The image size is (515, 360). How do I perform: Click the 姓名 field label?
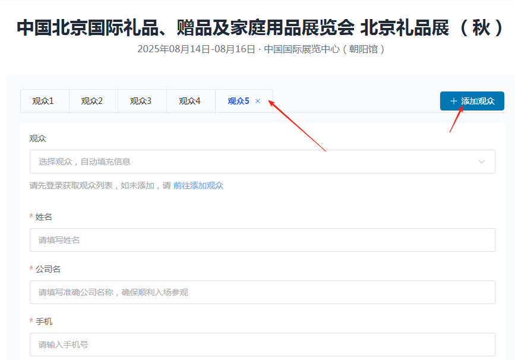[44, 217]
